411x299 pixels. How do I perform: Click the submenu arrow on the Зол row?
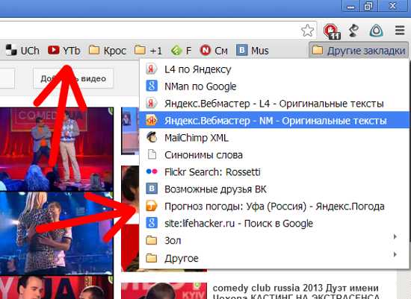[x=395, y=237]
